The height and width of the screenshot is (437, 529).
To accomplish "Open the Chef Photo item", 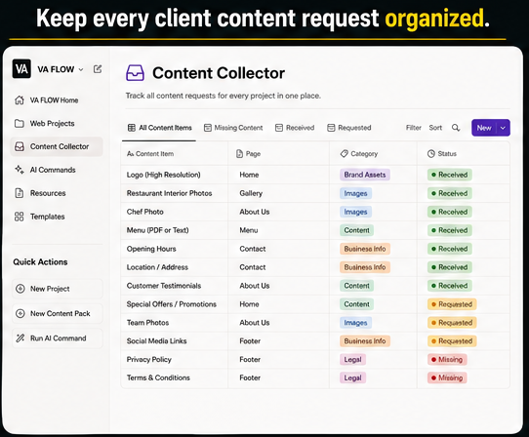I will click(145, 212).
